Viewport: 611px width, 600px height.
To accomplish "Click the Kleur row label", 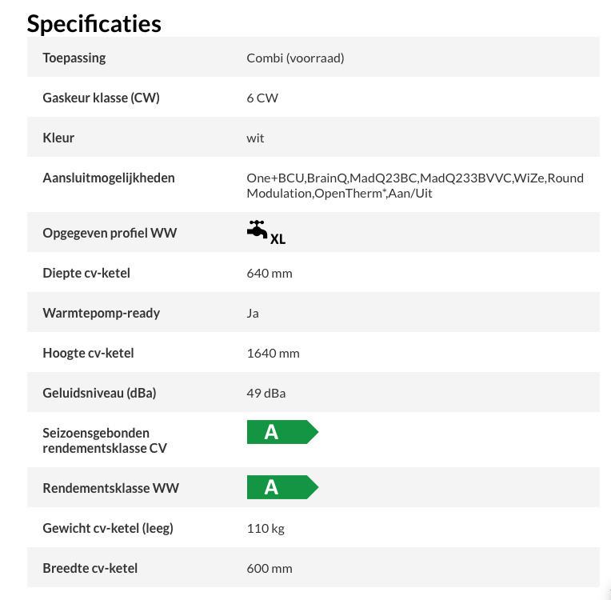I will click(58, 138).
